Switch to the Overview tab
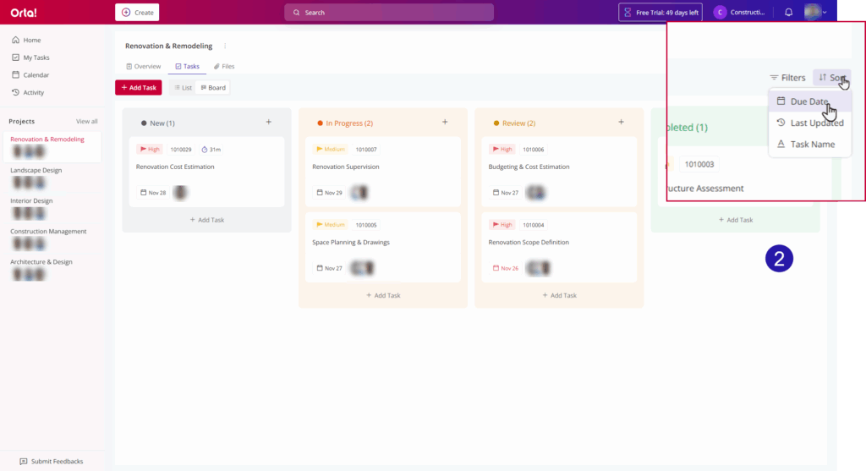This screenshot has width=866, height=471. tap(143, 66)
